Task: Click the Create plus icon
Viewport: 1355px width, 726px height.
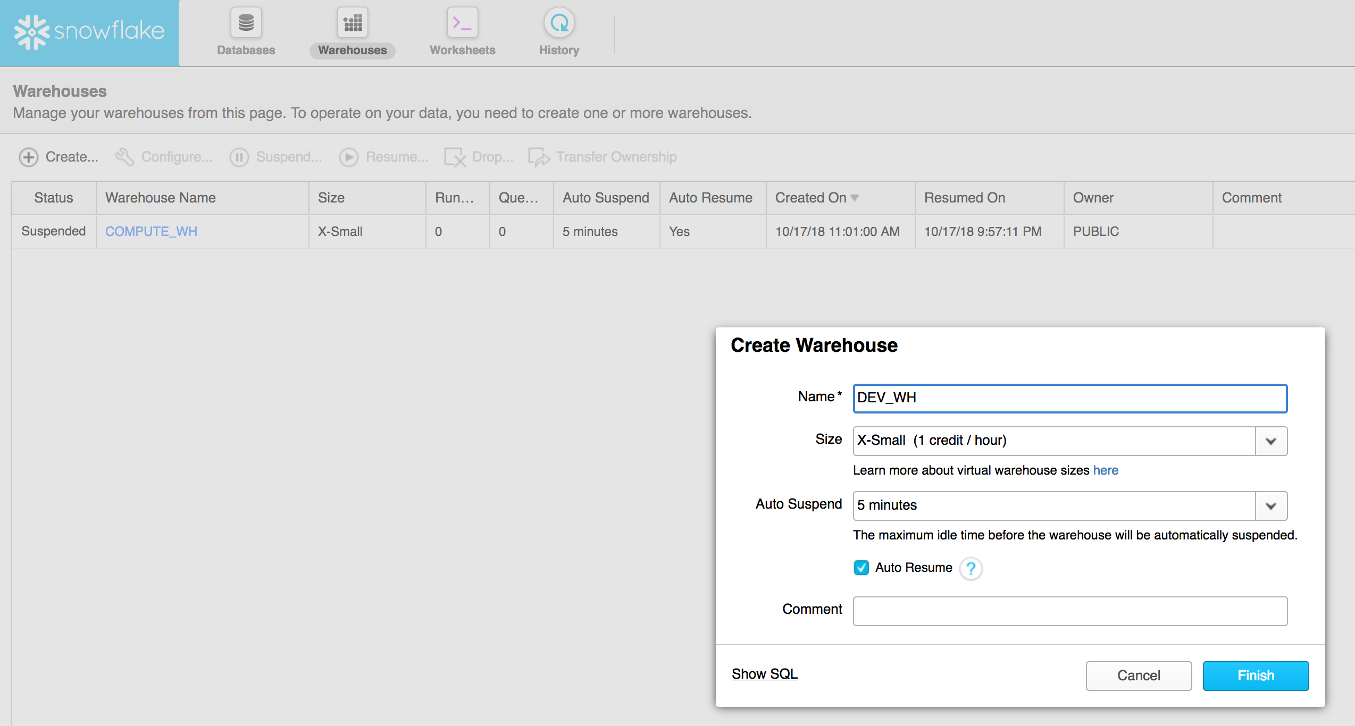Action: (29, 157)
